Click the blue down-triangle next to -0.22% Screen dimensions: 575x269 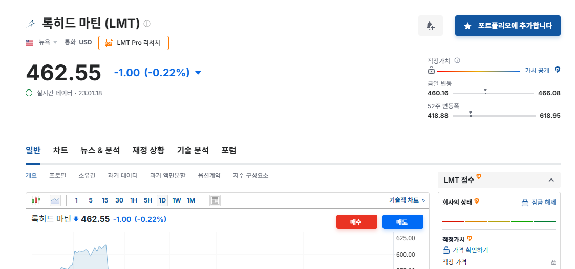198,73
